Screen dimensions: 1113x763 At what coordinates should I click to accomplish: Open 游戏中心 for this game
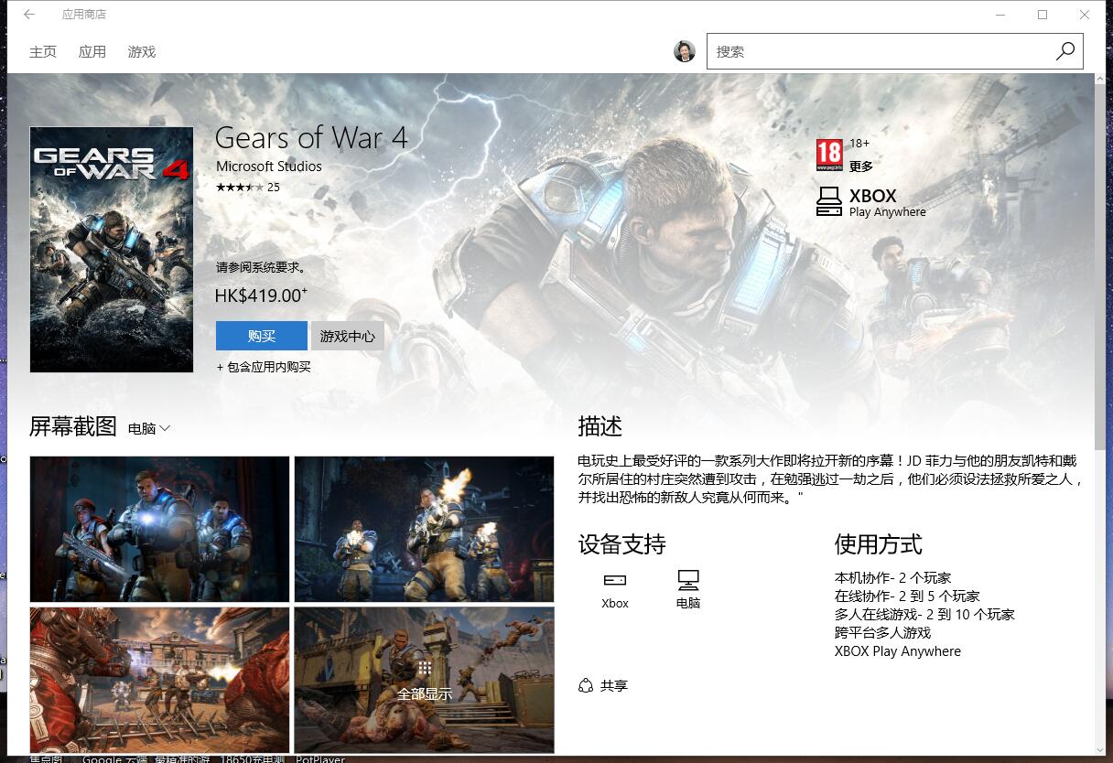[348, 336]
